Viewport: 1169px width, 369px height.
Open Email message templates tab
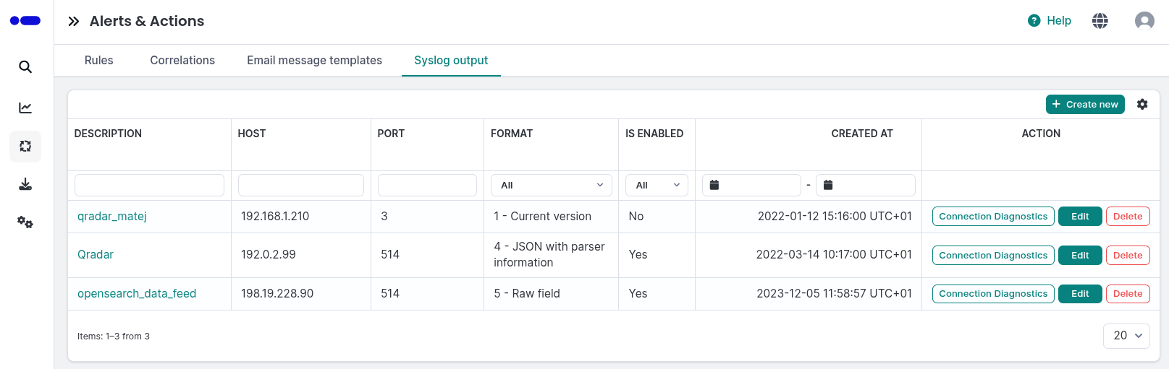pyautogui.click(x=314, y=61)
